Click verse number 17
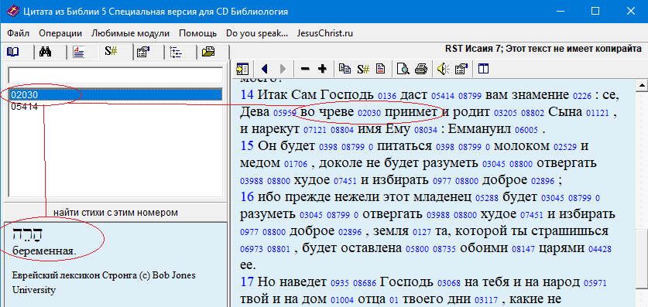 click(247, 281)
